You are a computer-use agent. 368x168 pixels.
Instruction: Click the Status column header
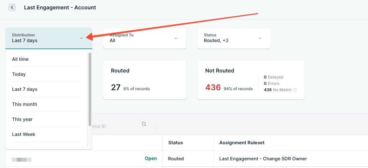tap(175, 143)
